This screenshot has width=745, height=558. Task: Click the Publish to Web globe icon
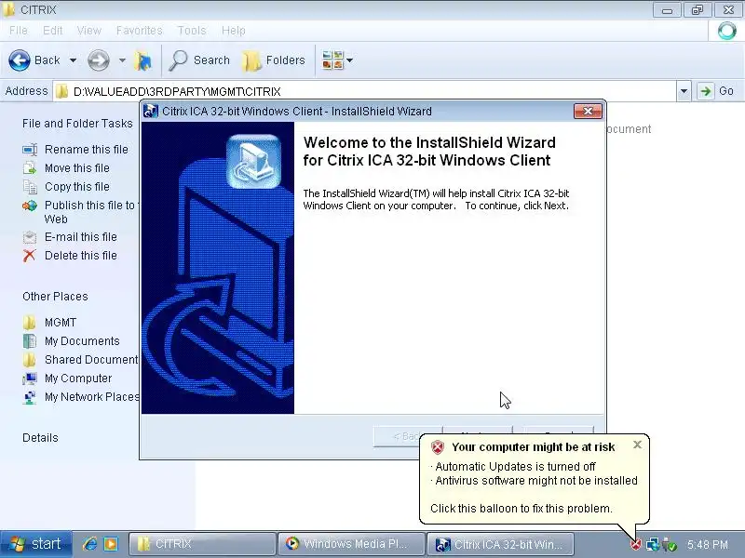click(30, 206)
